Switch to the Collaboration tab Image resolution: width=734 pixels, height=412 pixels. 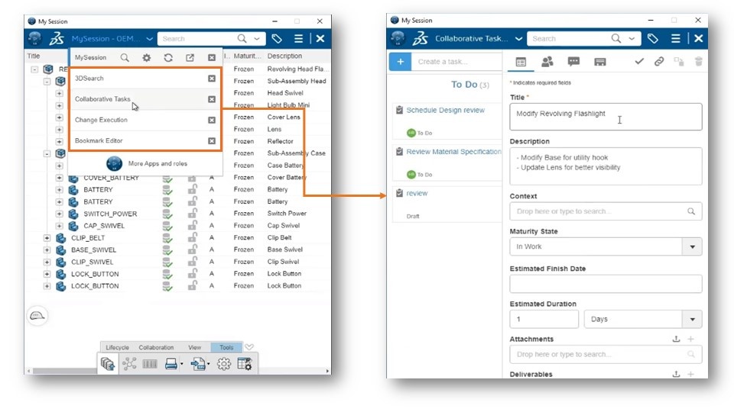tap(156, 348)
